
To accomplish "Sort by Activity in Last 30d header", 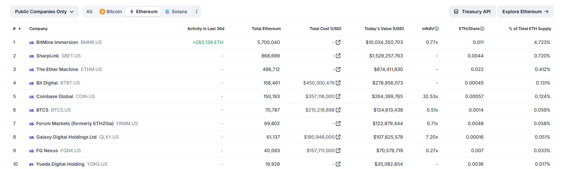I will (x=206, y=29).
